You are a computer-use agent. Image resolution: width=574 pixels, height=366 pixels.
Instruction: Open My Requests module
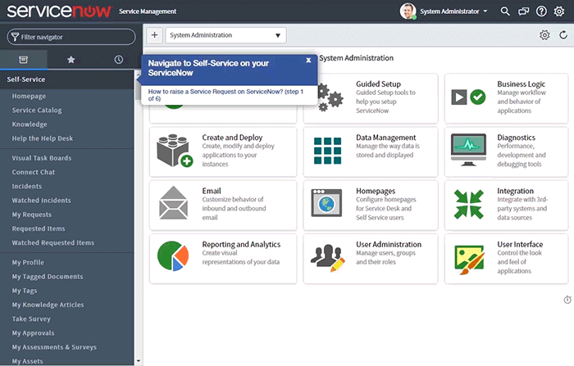pos(32,215)
